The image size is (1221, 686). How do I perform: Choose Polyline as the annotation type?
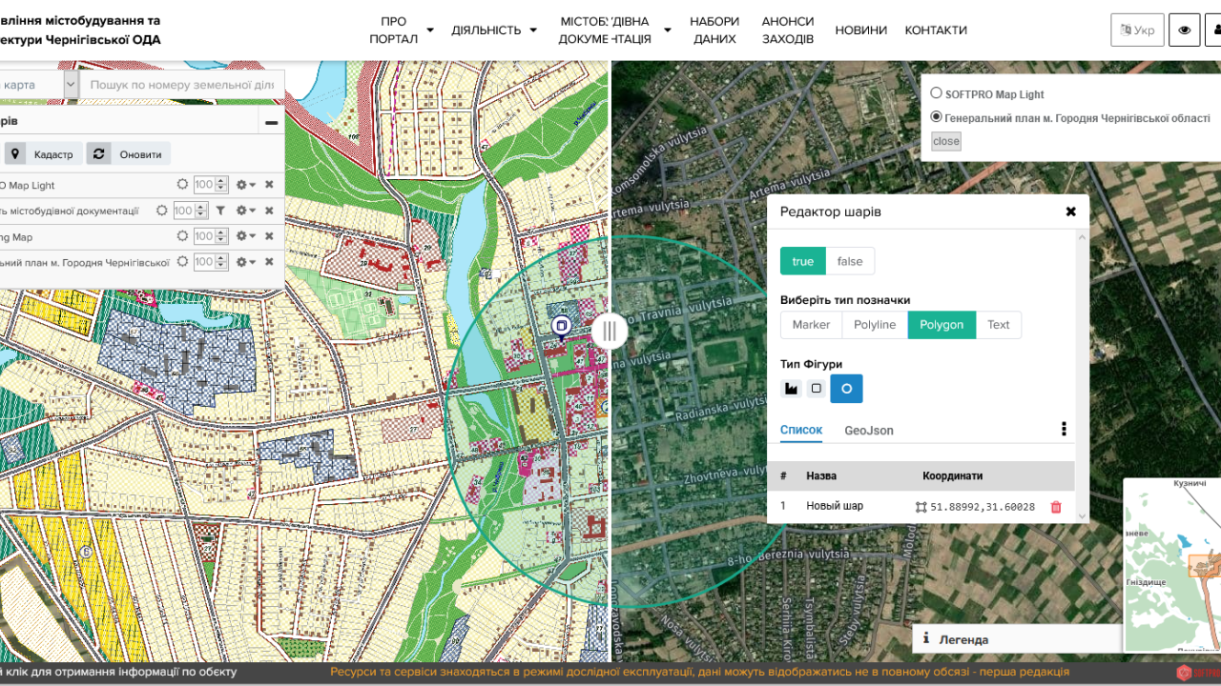click(875, 325)
